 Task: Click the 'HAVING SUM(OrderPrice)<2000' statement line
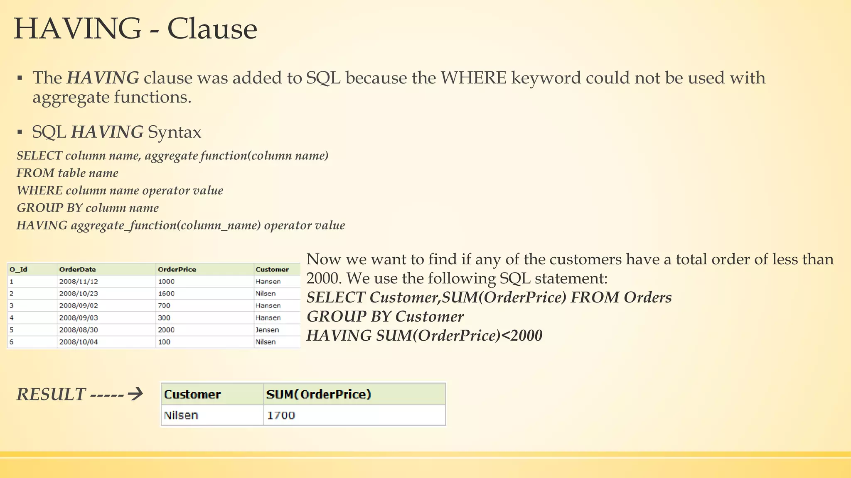tap(424, 336)
